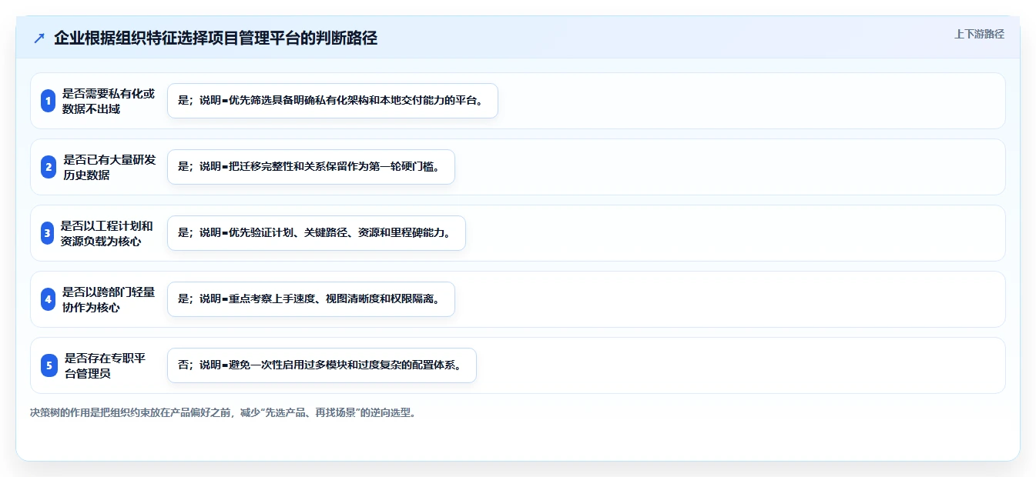Click step number 1 badge

[48, 101]
